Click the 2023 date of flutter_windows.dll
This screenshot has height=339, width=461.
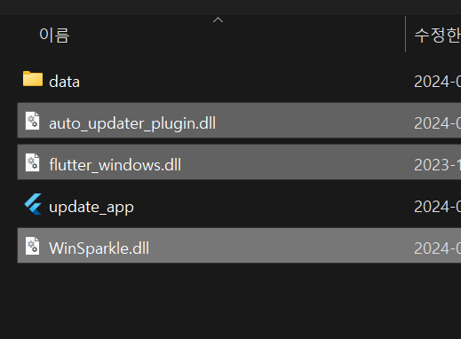[x=437, y=165]
